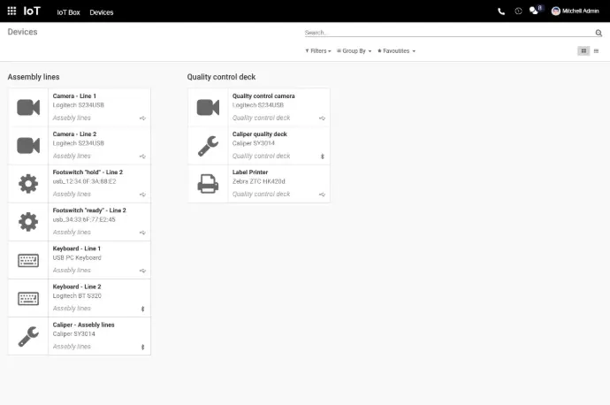This screenshot has width=610, height=405.
Task: Expand the Filters dropdown
Action: pyautogui.click(x=318, y=51)
